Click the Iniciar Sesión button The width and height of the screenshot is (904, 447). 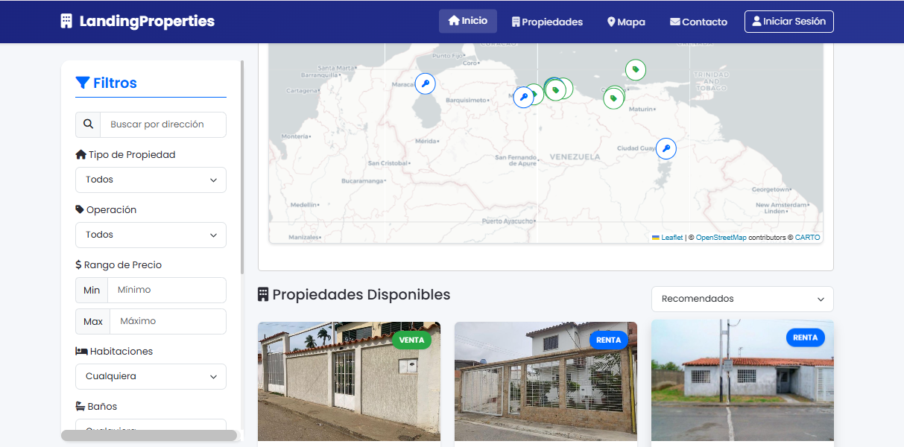point(788,22)
